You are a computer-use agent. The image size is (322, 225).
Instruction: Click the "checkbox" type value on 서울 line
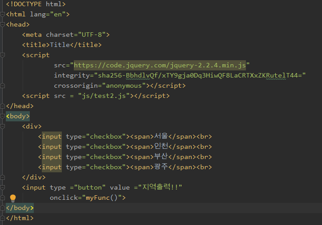pyautogui.click(x=106, y=136)
